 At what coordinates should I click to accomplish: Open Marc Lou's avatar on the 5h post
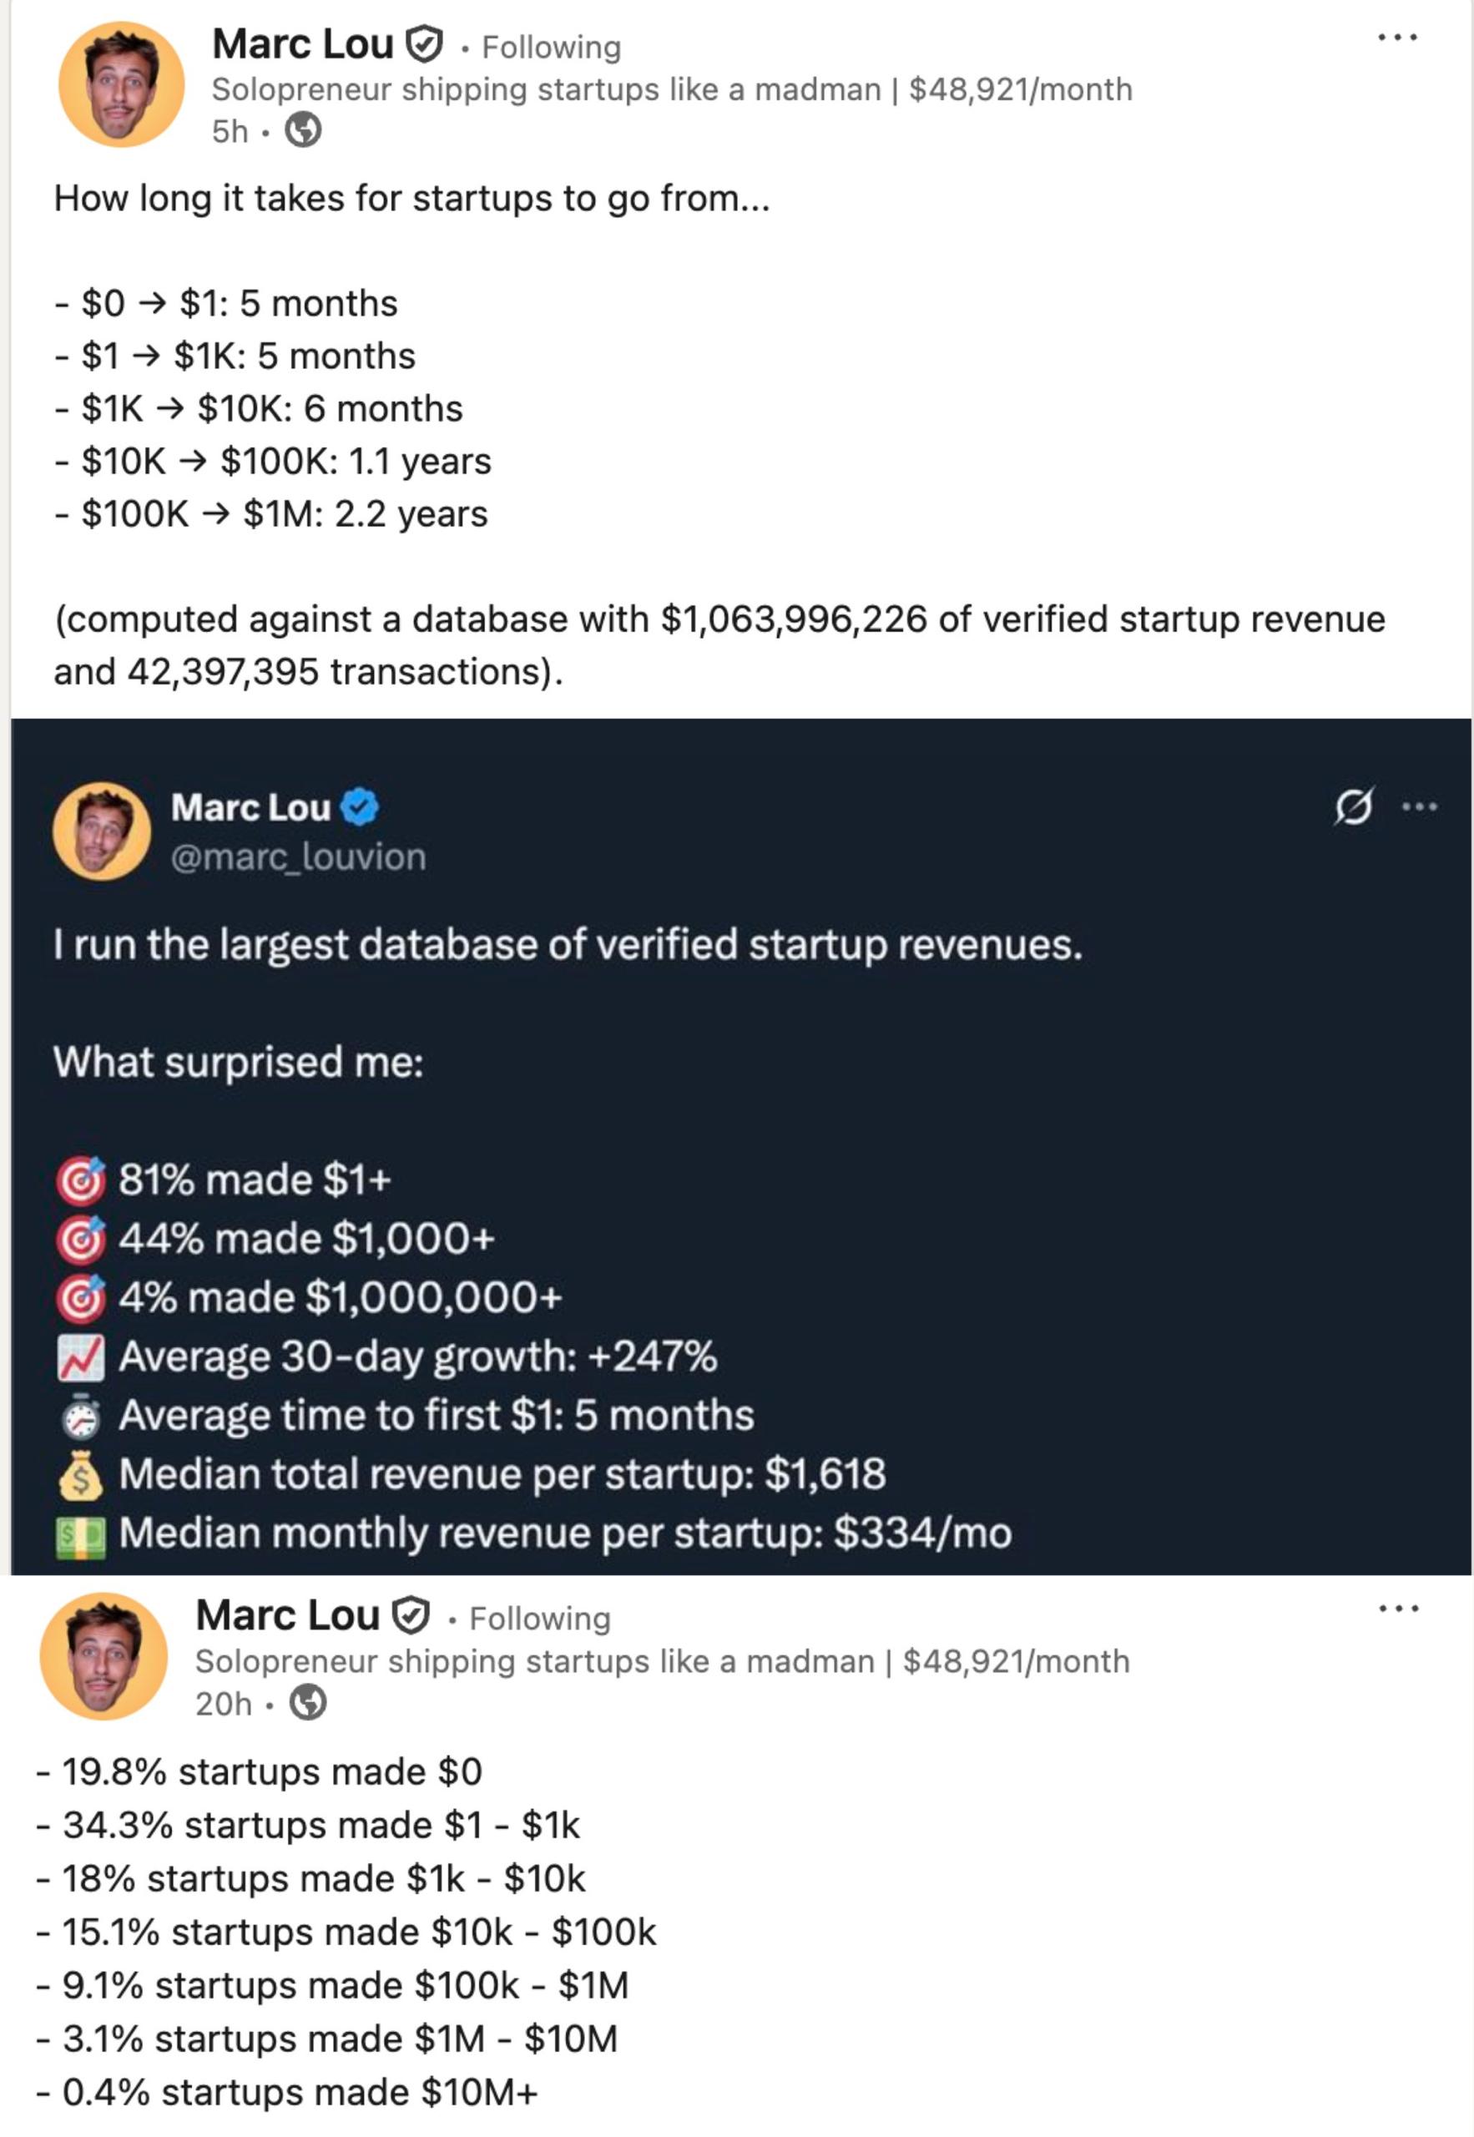tap(121, 84)
